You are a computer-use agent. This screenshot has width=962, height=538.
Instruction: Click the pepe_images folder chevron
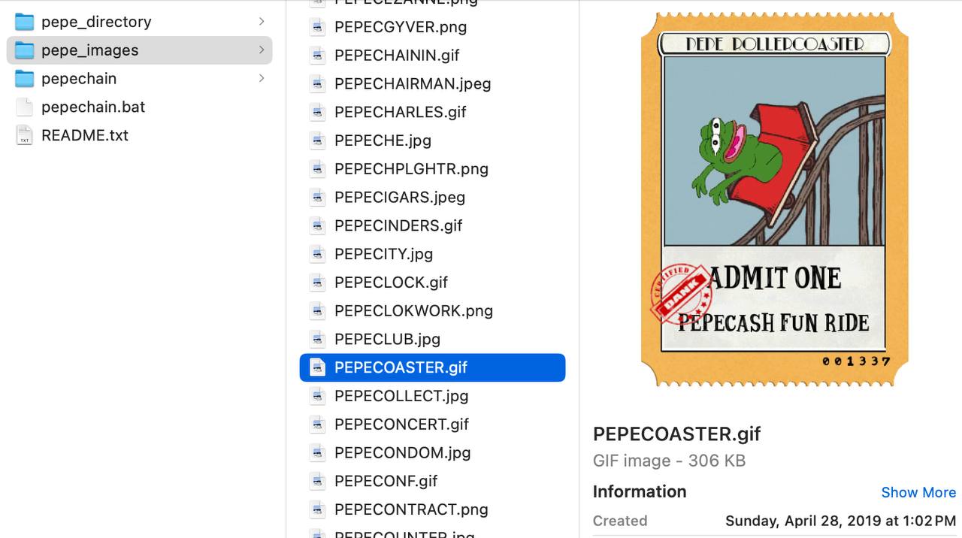click(x=262, y=50)
